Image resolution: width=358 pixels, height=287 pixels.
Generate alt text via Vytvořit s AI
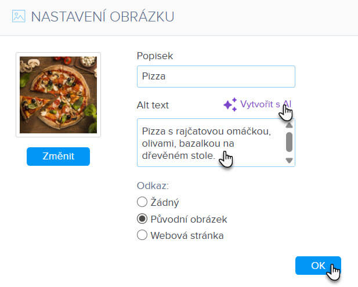click(x=266, y=104)
